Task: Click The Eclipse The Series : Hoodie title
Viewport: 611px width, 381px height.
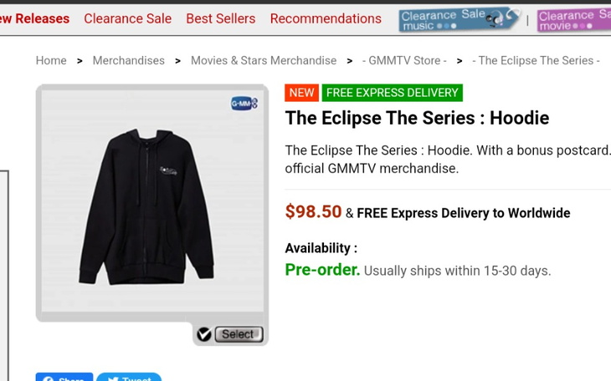Action: (x=417, y=118)
